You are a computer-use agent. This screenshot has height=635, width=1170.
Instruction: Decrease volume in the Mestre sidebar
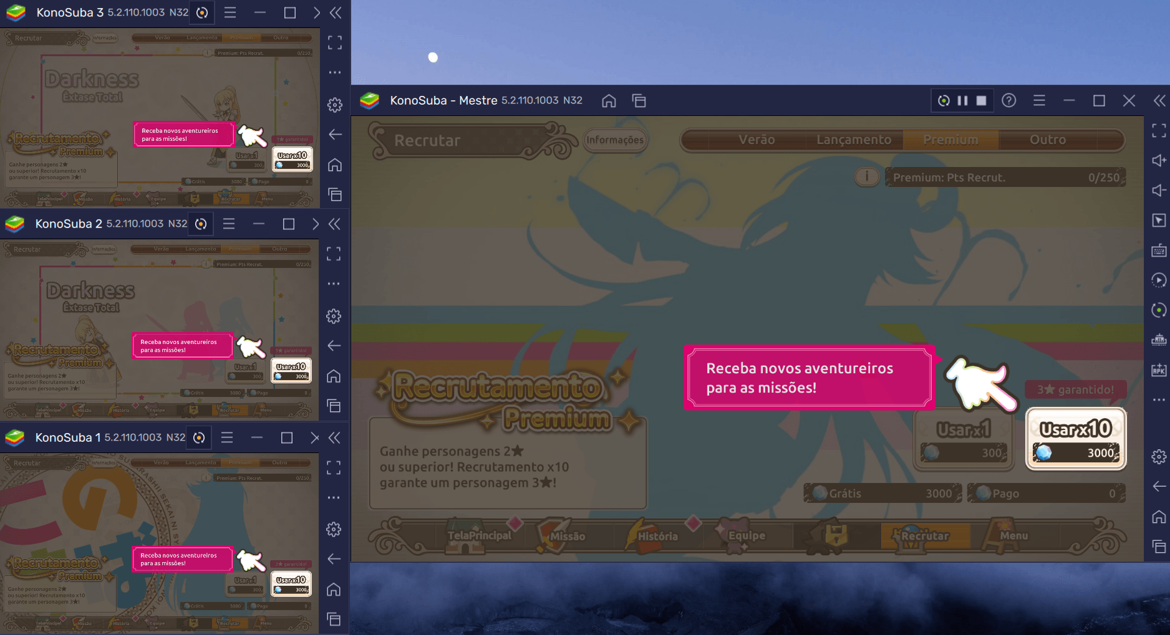point(1159,190)
